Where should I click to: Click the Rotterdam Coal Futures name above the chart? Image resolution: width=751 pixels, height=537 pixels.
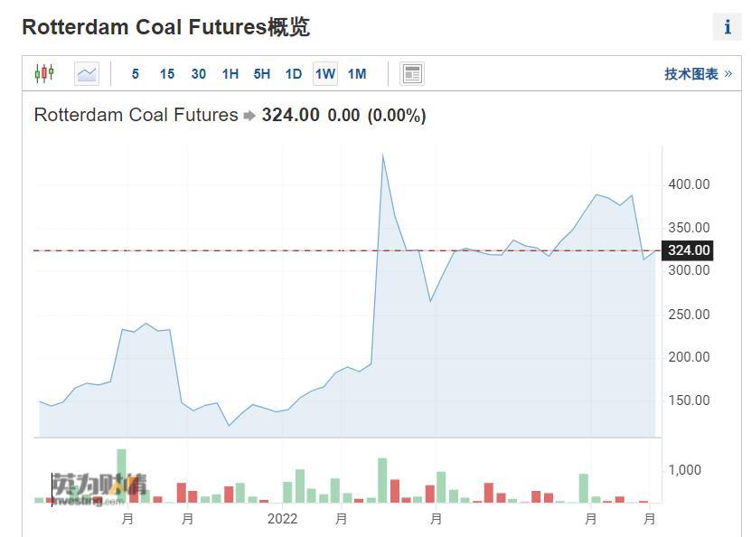click(x=136, y=116)
